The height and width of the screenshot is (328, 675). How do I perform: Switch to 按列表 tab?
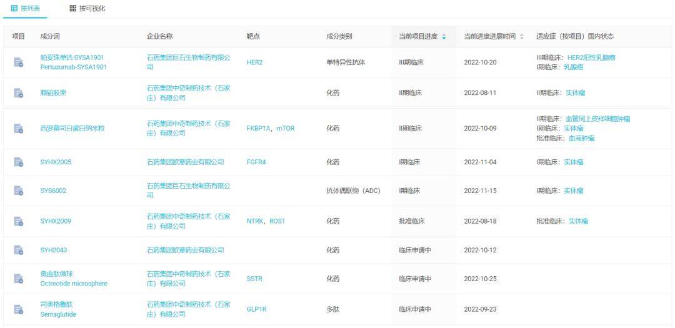click(x=26, y=9)
